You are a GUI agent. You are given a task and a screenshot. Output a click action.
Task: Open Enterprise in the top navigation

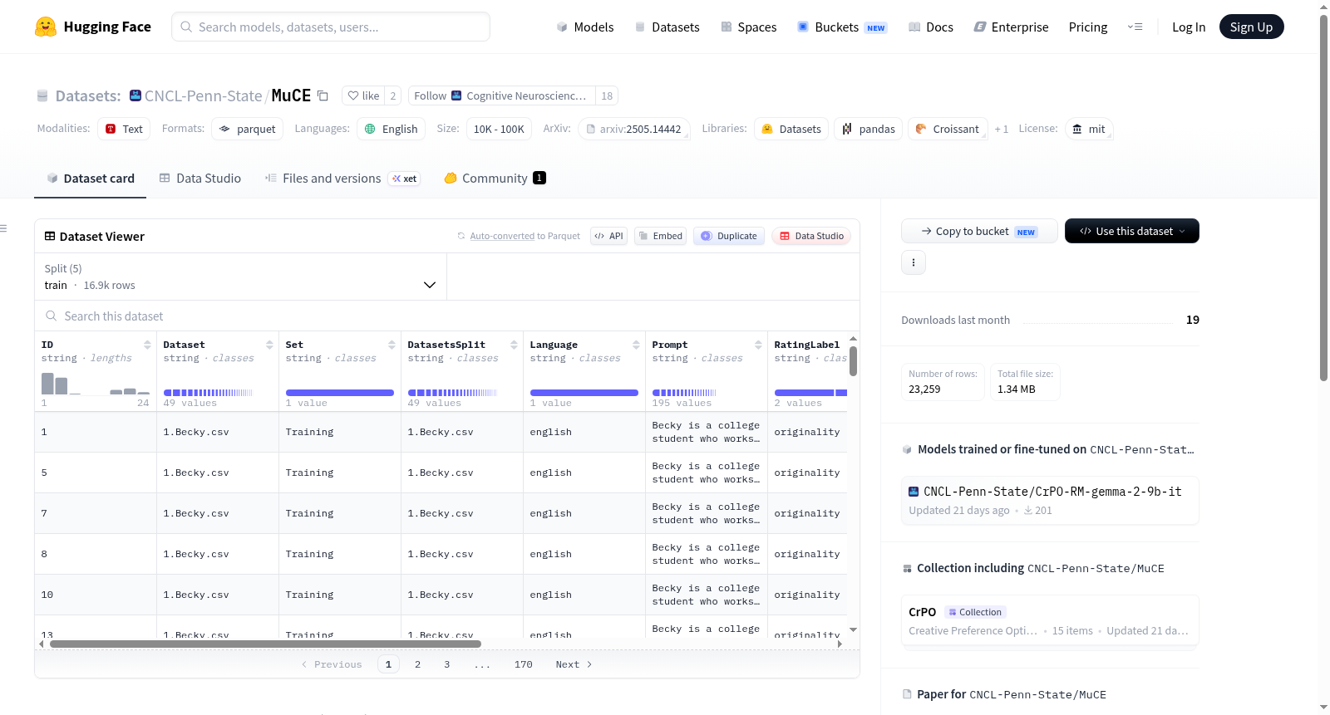coord(1011,27)
